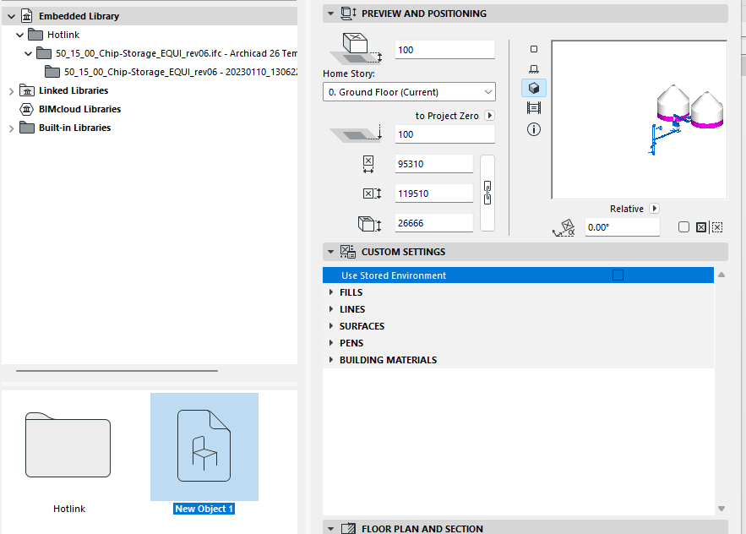Click the Linked Libraries icon
The height and width of the screenshot is (534, 746).
pyautogui.click(x=27, y=90)
